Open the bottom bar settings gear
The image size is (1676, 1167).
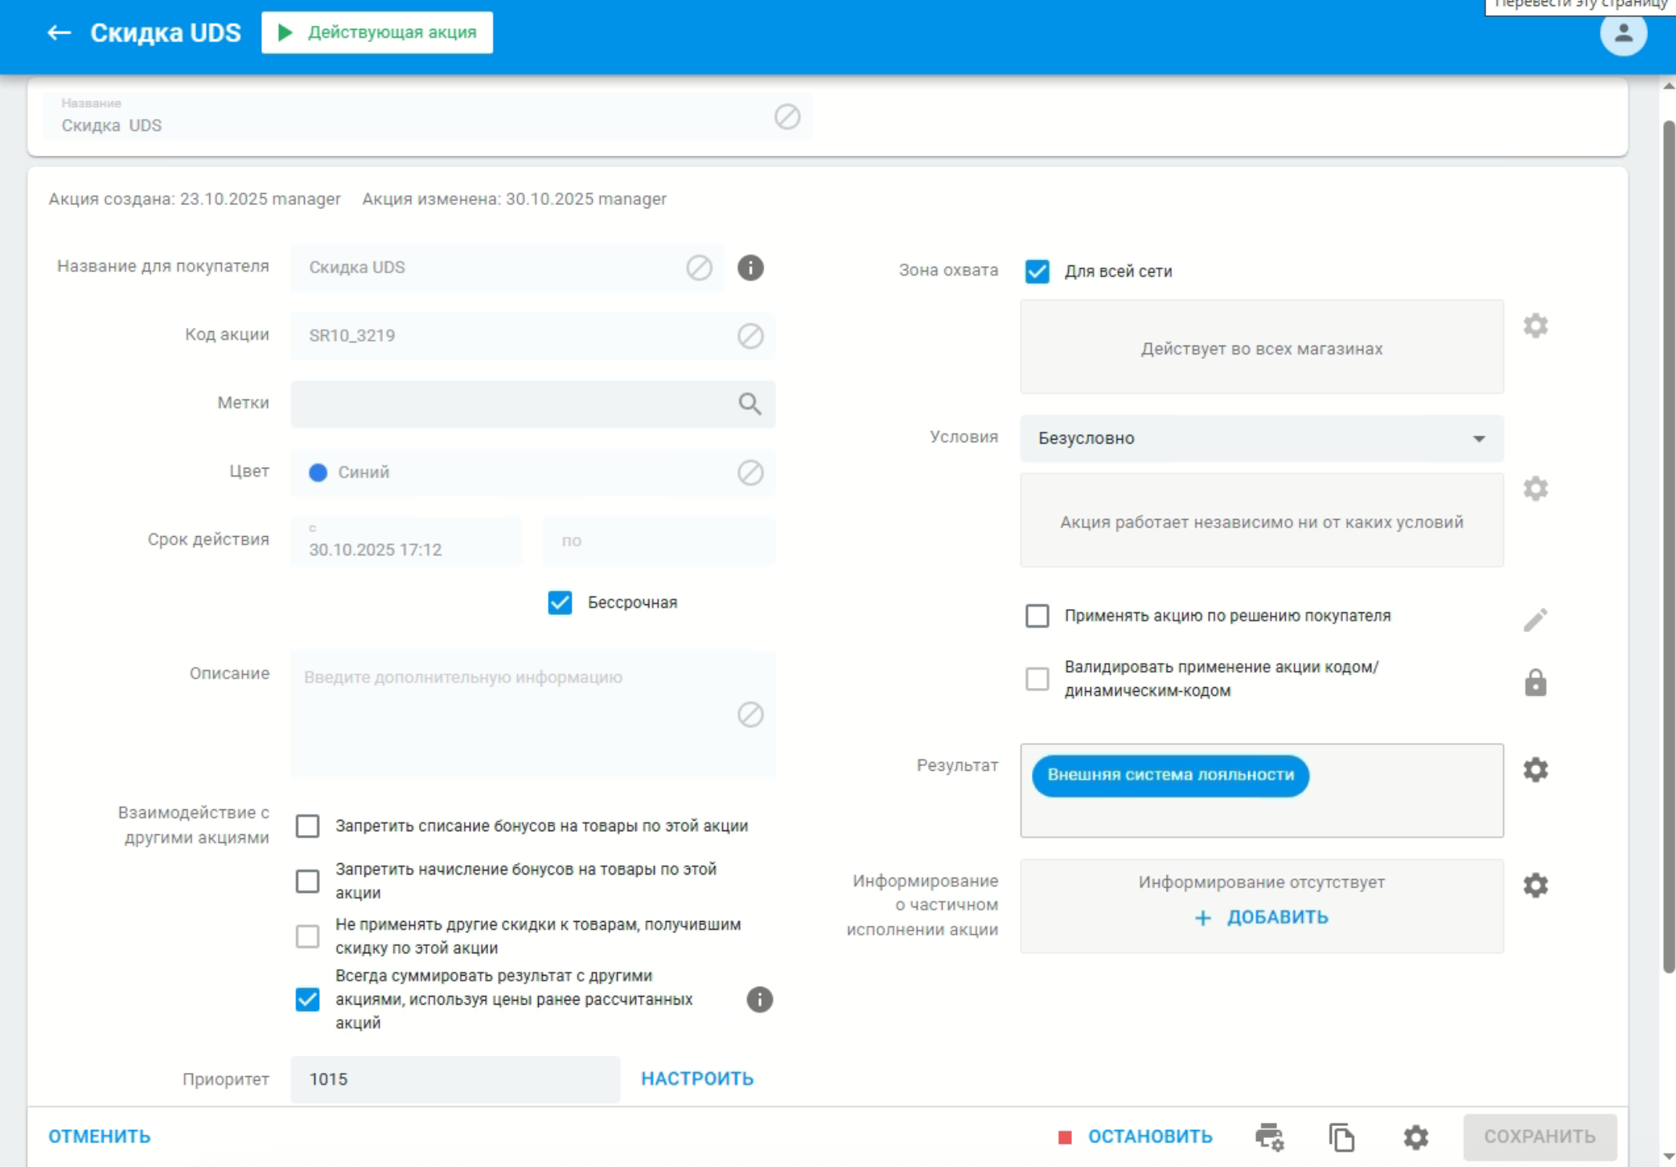tap(1415, 1136)
